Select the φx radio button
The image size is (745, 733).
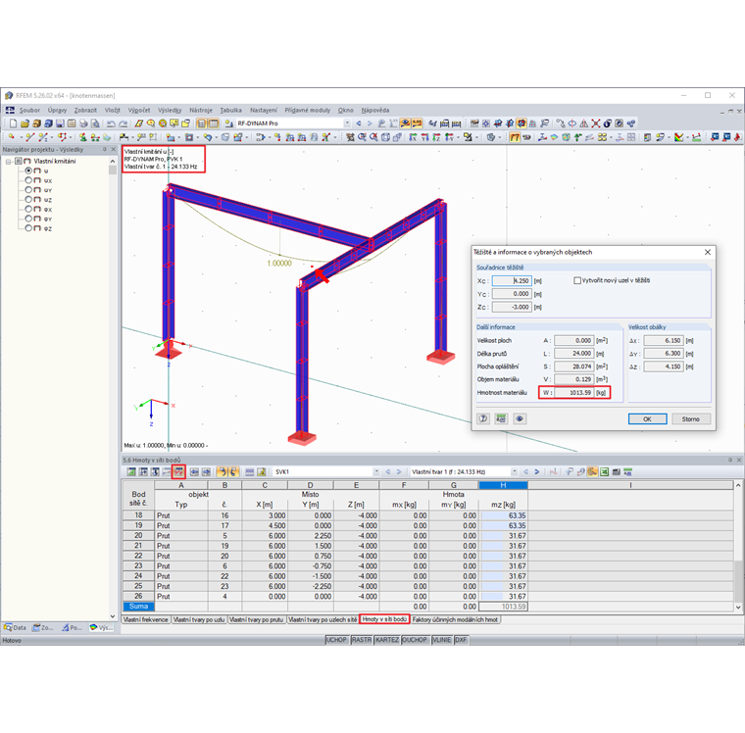(28, 209)
